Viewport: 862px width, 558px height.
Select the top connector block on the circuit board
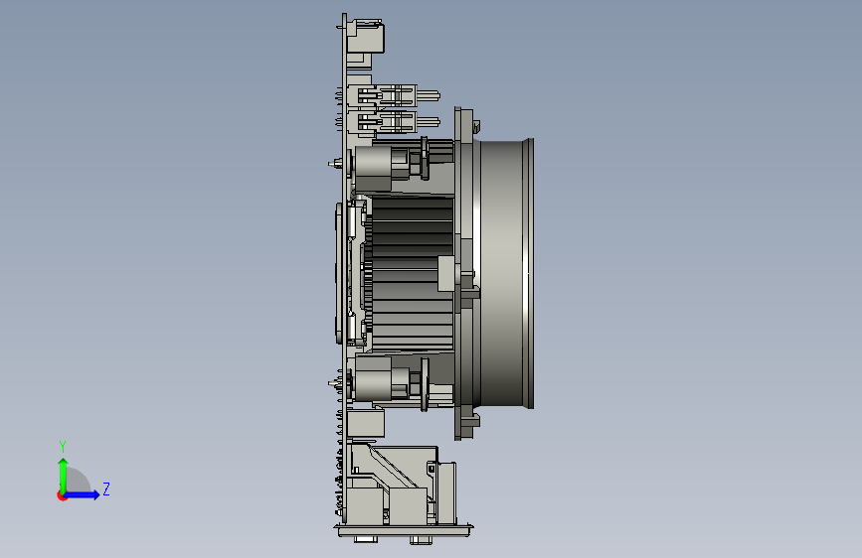365,37
